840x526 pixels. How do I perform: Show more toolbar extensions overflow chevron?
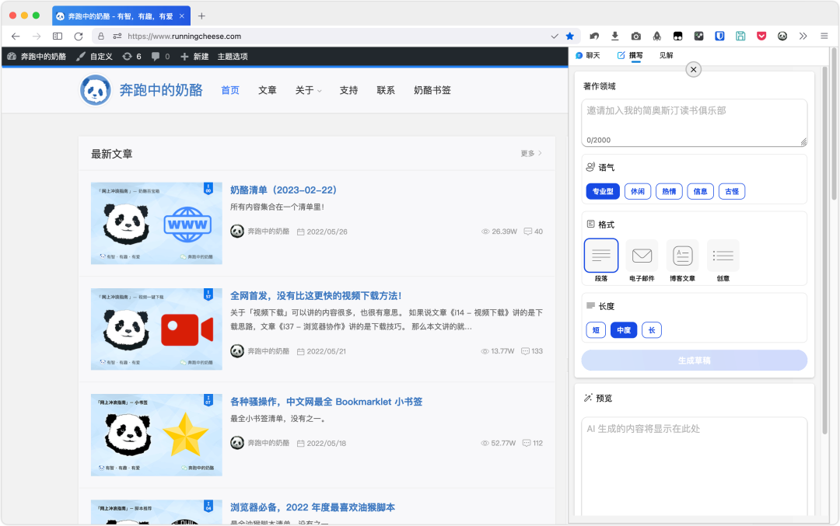point(803,36)
